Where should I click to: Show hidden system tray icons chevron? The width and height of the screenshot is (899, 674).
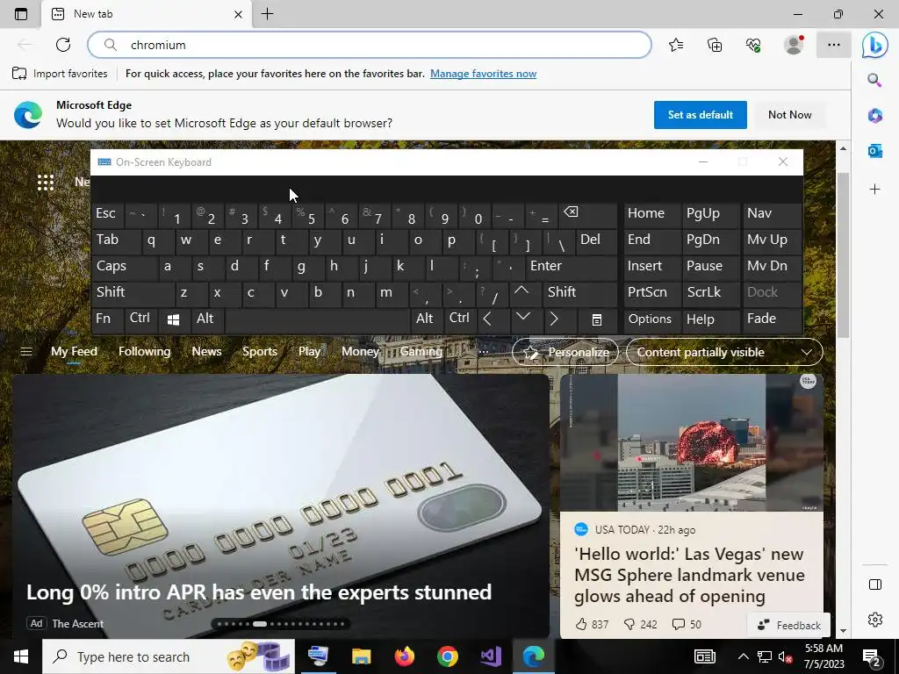pyautogui.click(x=743, y=656)
